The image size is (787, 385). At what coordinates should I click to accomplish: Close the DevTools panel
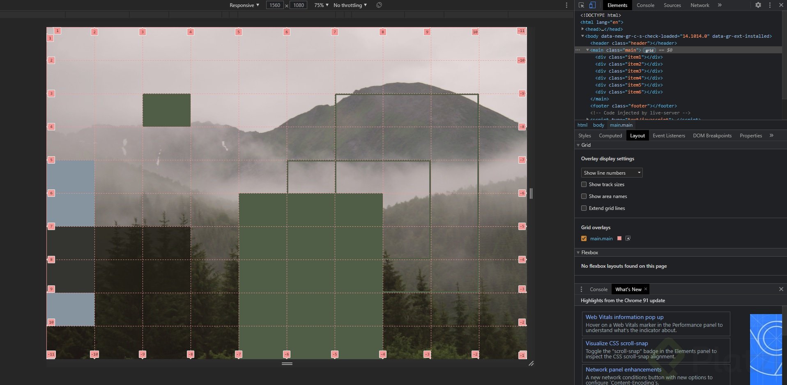(x=781, y=5)
